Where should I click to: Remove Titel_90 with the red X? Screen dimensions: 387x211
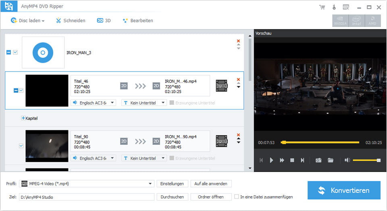(238, 135)
